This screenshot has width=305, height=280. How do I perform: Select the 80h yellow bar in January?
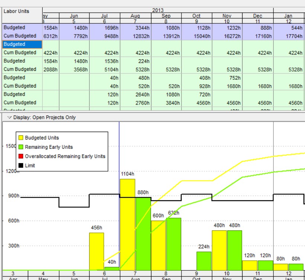pyautogui.click(x=280, y=267)
